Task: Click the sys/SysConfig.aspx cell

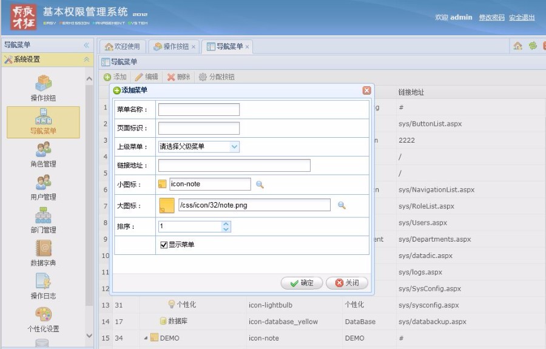Action: pos(430,289)
